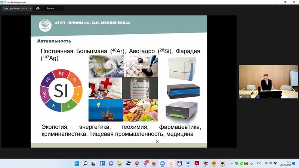The height and width of the screenshot is (168, 299).
Task: Click the Zoom app icon in taskbar
Action: pyautogui.click(x=162, y=163)
